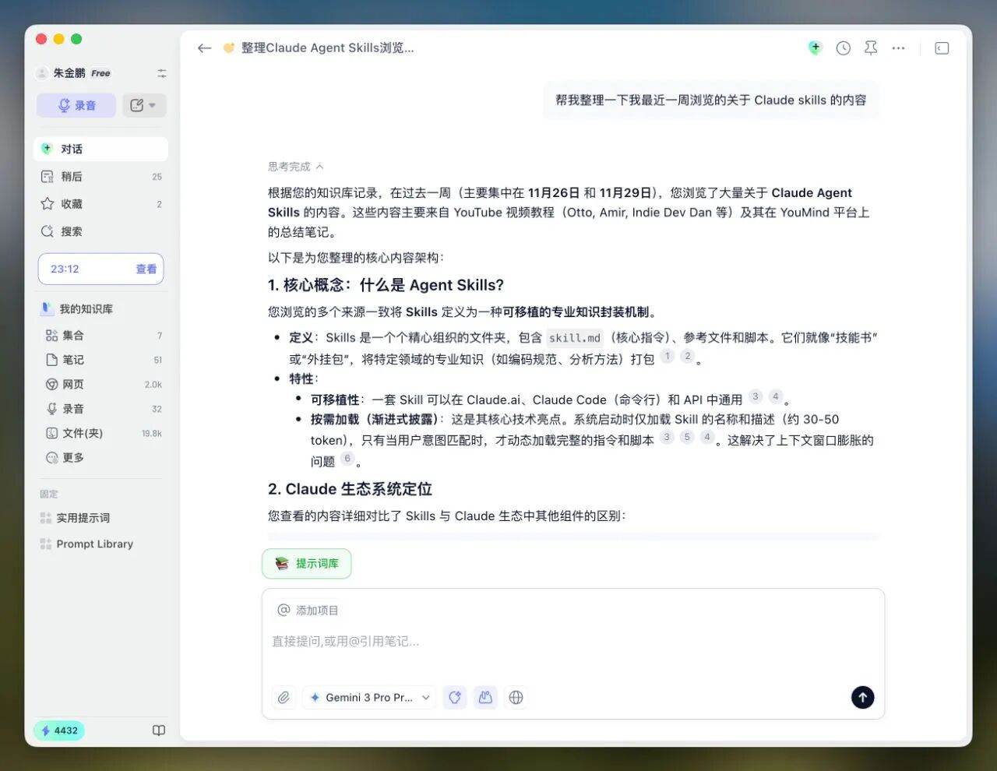Pin this conversation with pin icon

coord(871,48)
